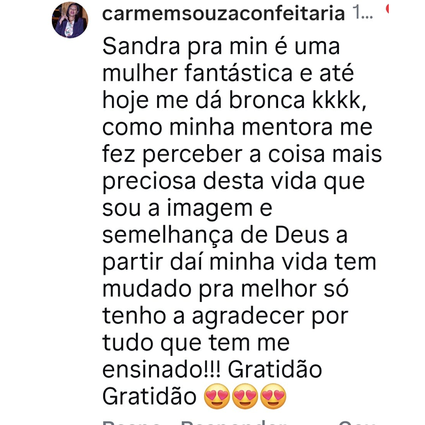
Task: Tap the first heart-eyes emoji
Action: tap(217, 396)
